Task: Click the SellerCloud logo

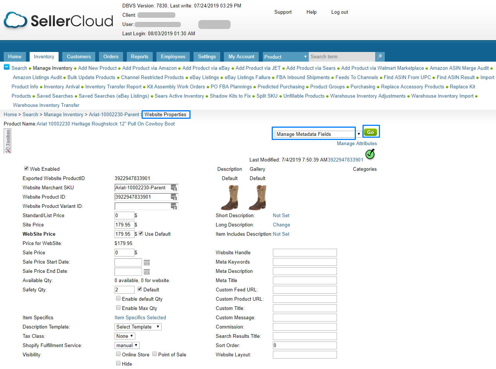Action: coord(58,20)
